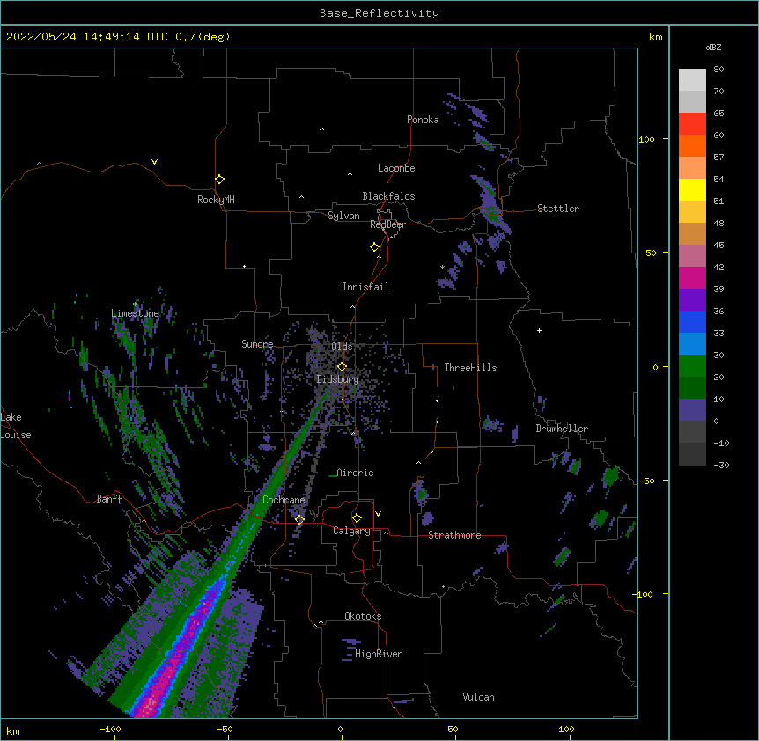Click the -100 tick on the bottom axis
This screenshot has height=741, width=759.
[x=110, y=729]
